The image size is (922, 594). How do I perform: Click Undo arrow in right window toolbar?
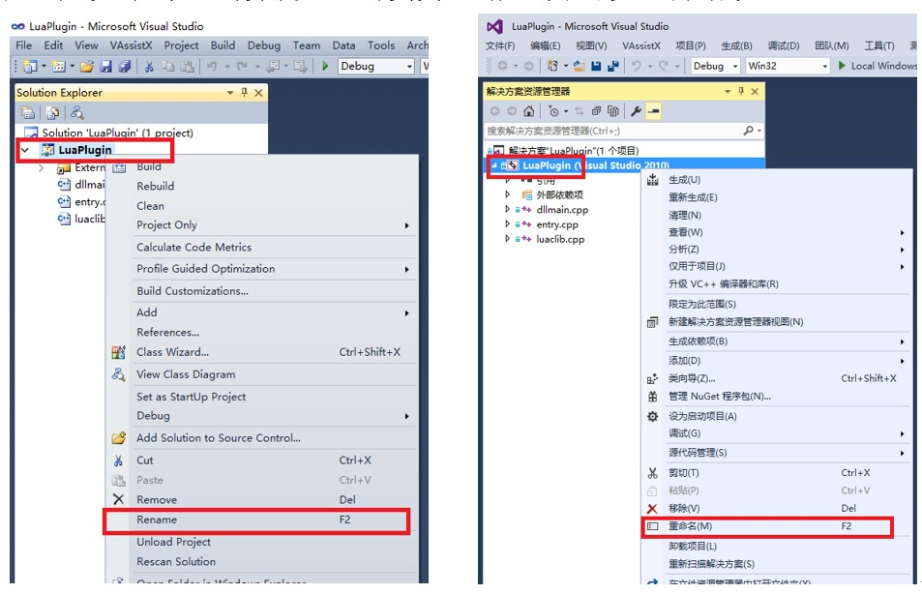(x=637, y=66)
